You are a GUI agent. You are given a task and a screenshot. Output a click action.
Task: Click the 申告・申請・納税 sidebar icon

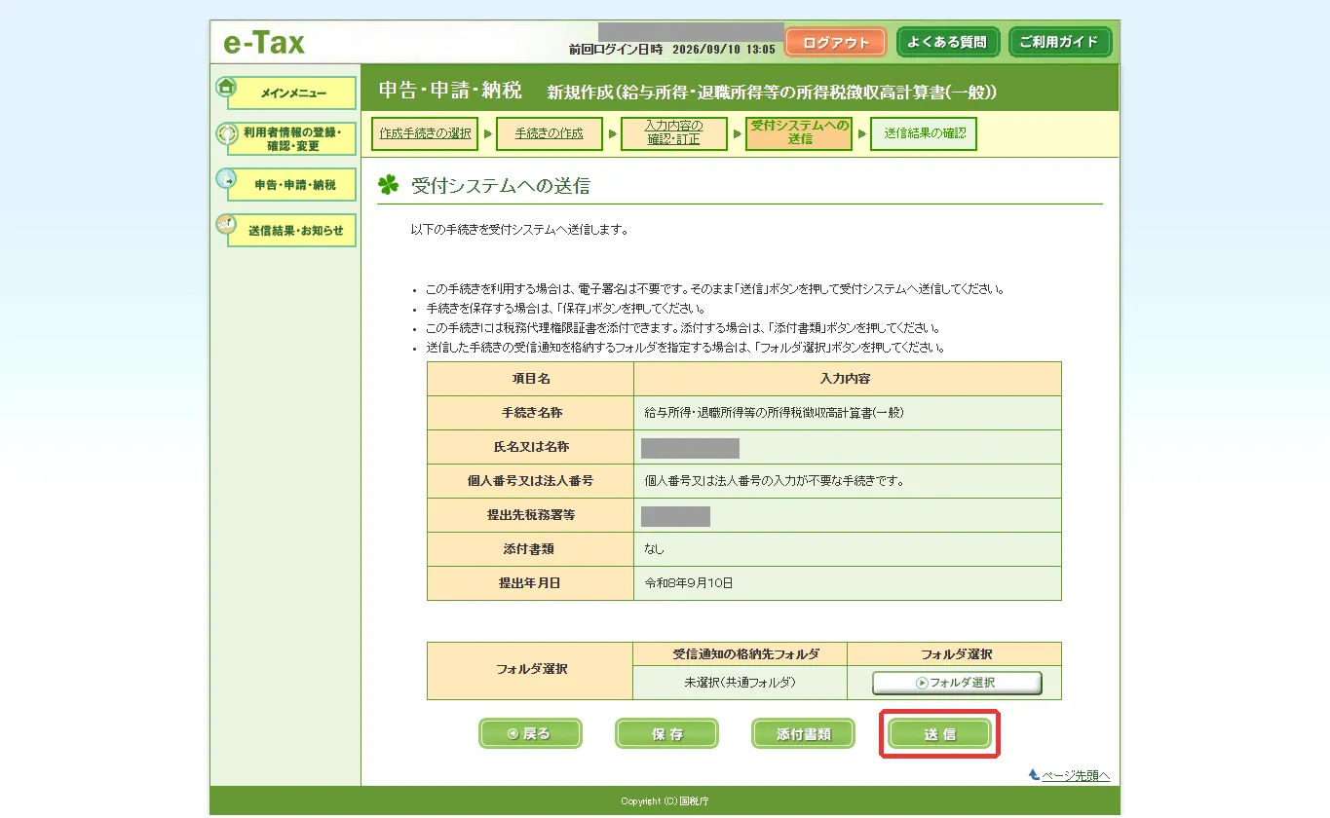pos(226,178)
